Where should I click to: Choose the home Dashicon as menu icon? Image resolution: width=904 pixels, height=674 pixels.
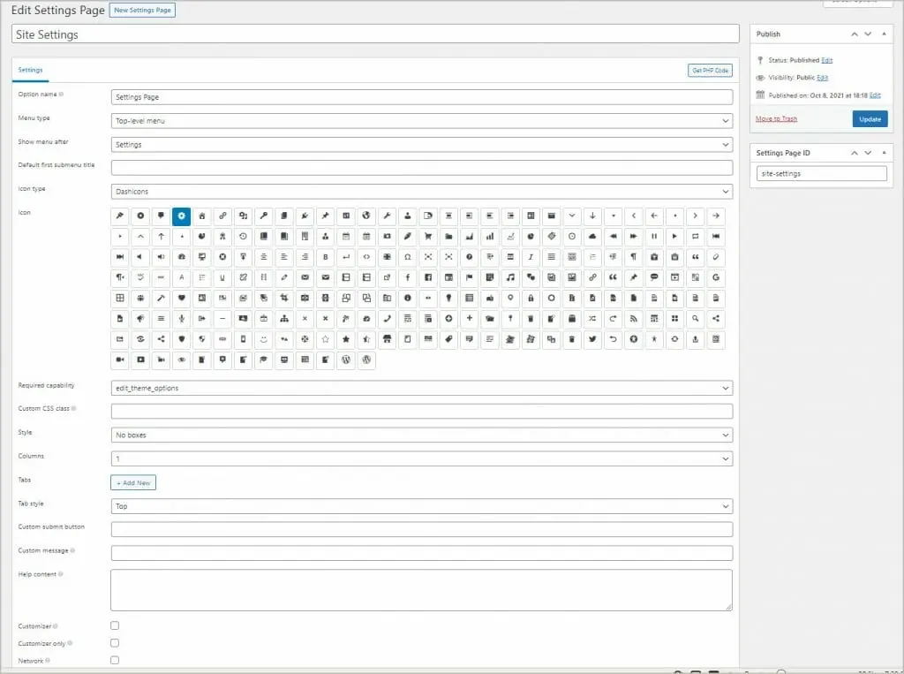click(201, 216)
